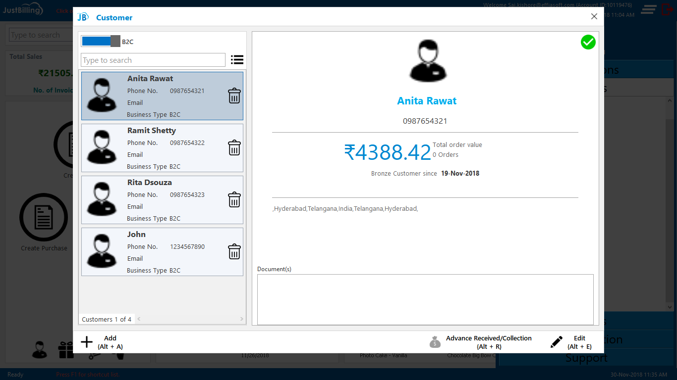Viewport: 677px width, 380px height.
Task: Click the JustBilling logo in main window
Action: (23, 10)
